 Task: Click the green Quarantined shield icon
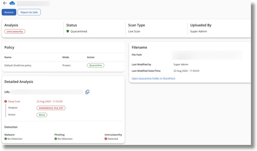[x=67, y=31]
